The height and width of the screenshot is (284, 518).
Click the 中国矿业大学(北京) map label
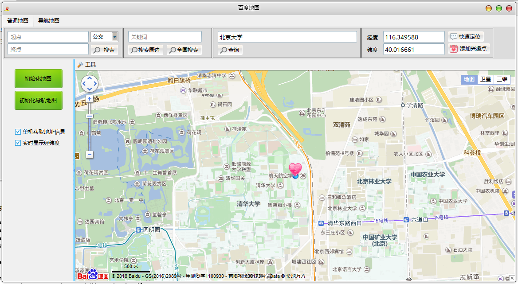(x=380, y=240)
